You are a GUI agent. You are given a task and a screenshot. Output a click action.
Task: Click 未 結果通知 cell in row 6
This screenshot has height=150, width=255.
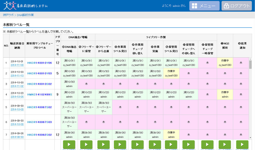[x=241, y=122]
